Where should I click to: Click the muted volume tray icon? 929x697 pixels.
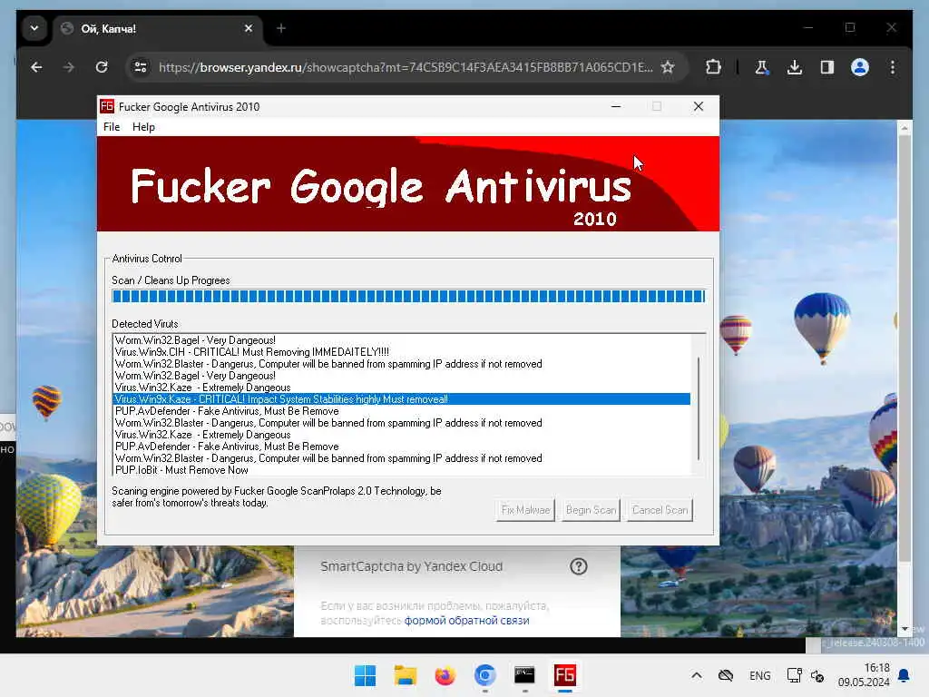(x=817, y=676)
